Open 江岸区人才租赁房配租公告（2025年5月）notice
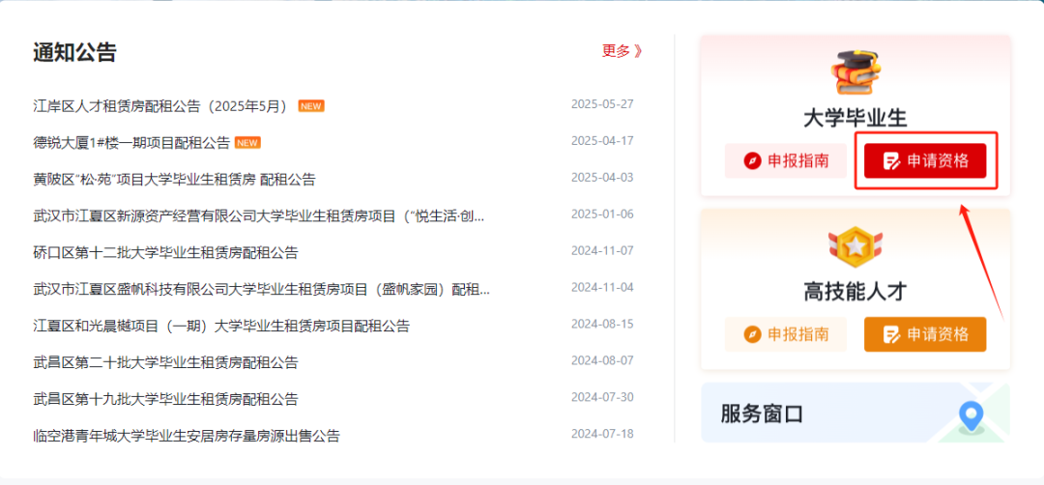This screenshot has width=1044, height=485. [x=159, y=105]
